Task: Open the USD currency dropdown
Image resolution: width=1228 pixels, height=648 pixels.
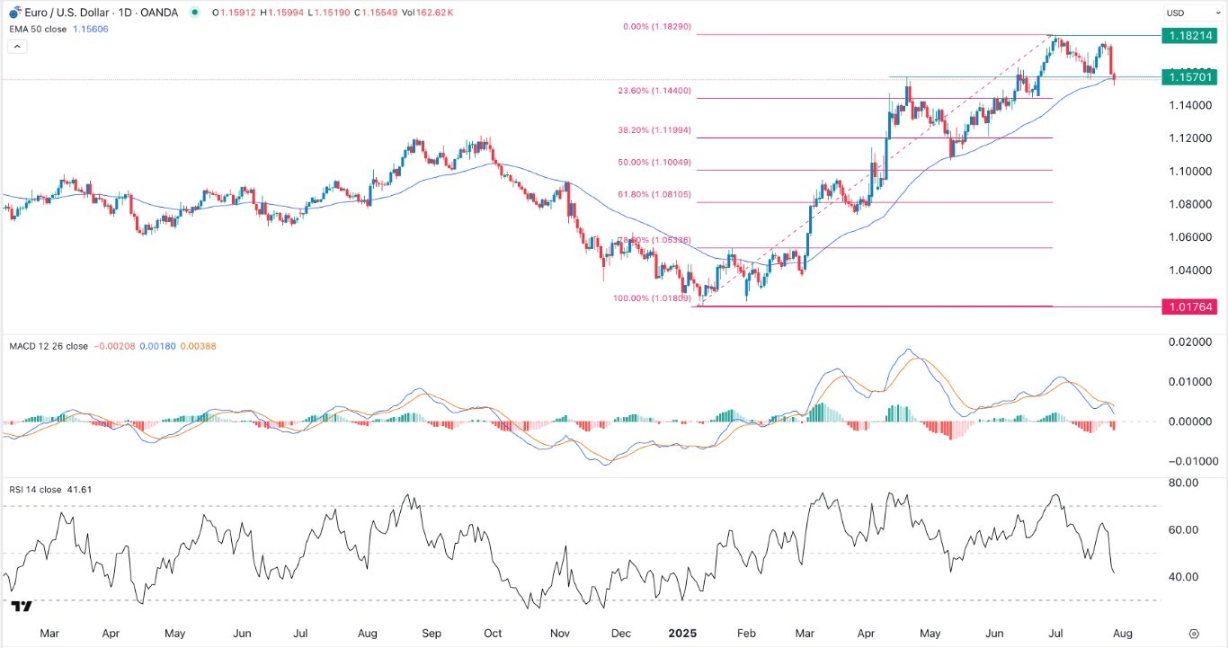Action: pyautogui.click(x=1179, y=13)
